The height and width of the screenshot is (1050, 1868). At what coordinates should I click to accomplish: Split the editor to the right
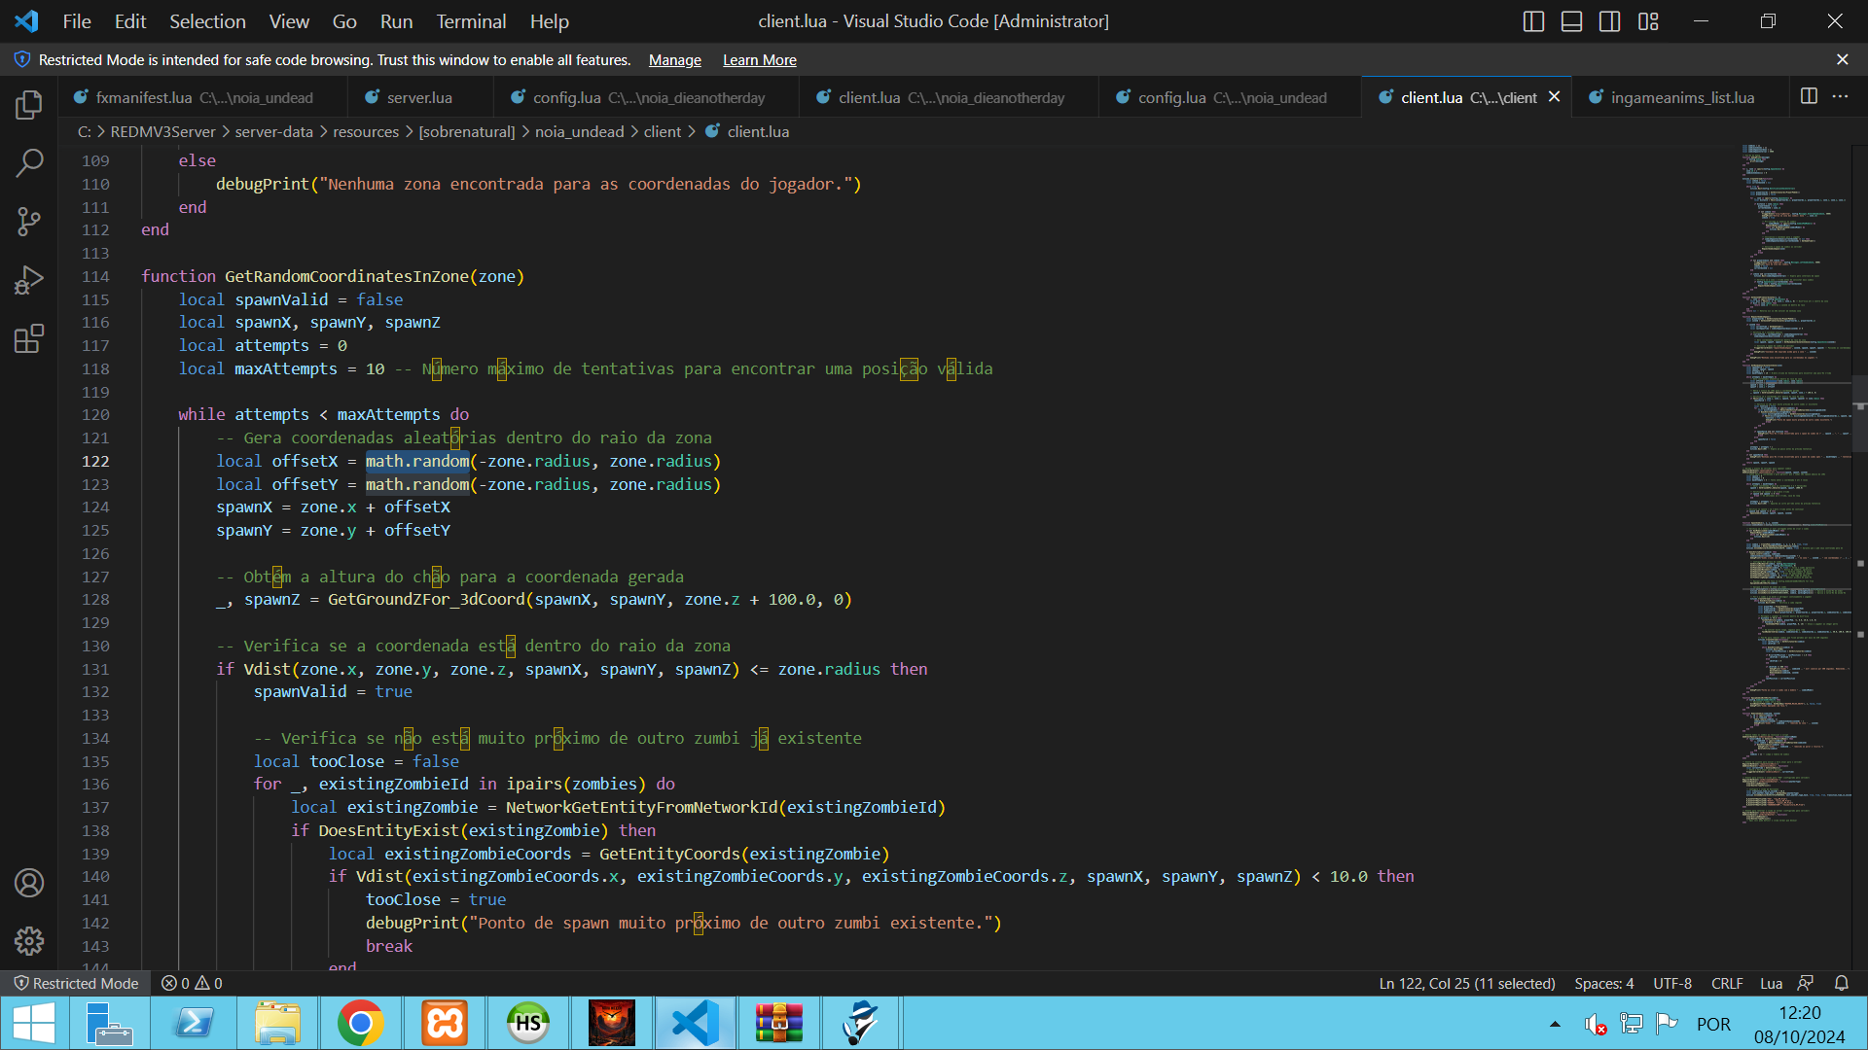(x=1809, y=96)
